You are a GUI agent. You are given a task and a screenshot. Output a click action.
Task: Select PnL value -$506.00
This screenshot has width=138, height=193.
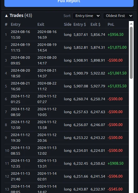click(x=115, y=176)
